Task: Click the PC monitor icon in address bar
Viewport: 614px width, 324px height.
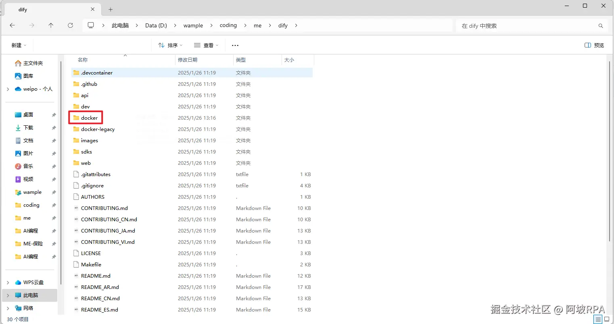Action: click(91, 25)
